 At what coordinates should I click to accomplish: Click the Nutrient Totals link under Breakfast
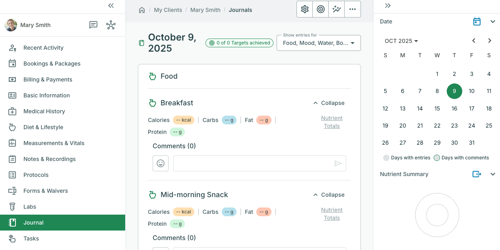331,122
